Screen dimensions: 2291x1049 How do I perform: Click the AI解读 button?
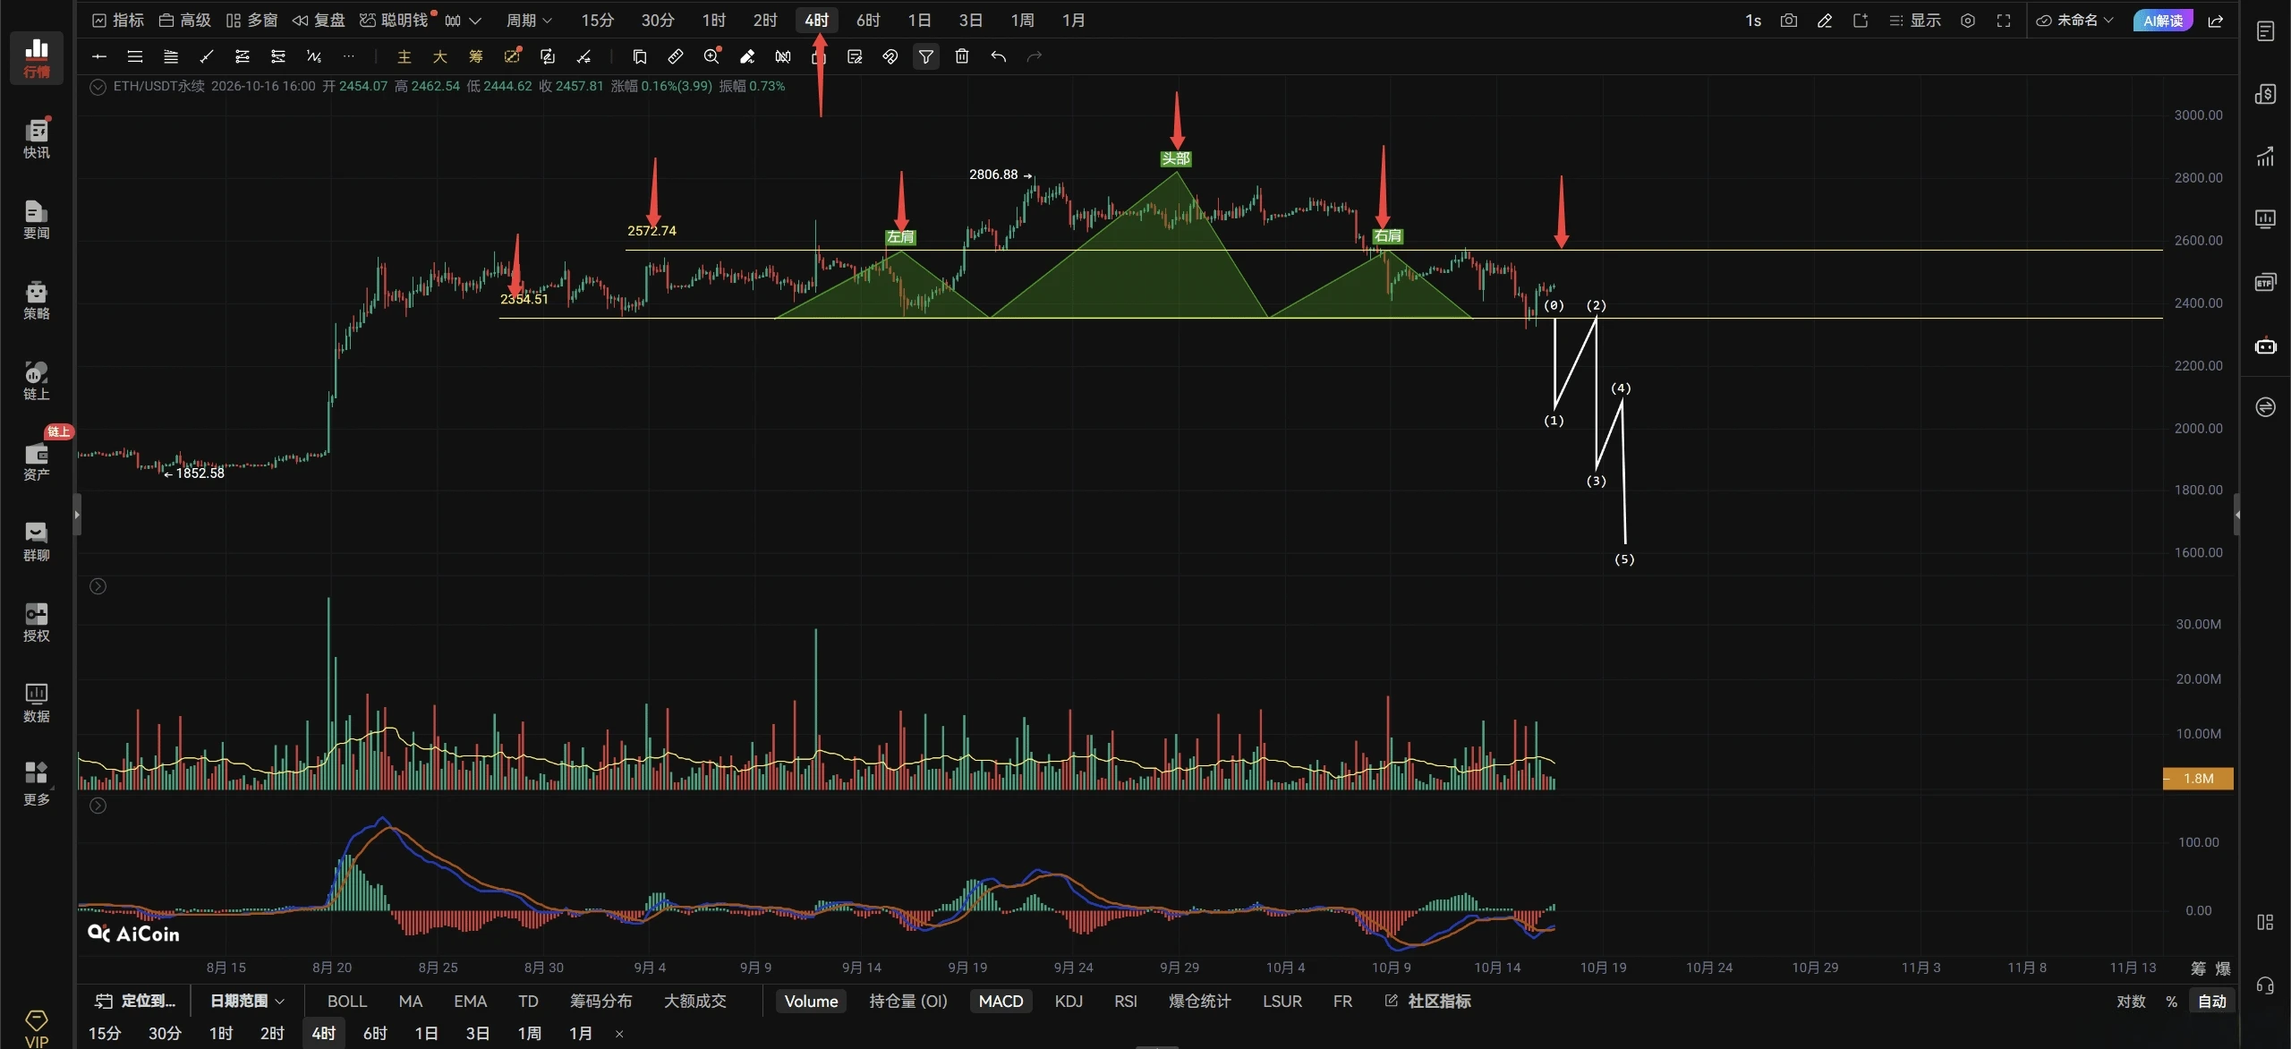click(x=2163, y=21)
